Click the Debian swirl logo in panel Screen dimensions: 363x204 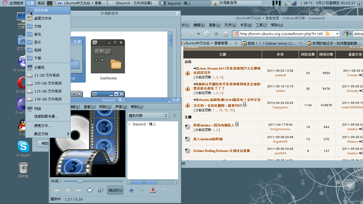[x=5, y=3]
